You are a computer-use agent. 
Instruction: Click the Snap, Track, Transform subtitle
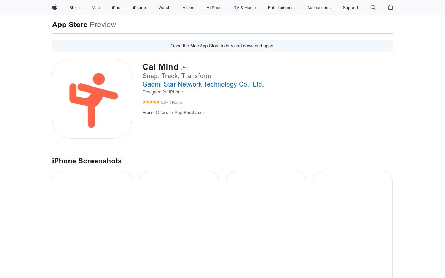coord(177,76)
